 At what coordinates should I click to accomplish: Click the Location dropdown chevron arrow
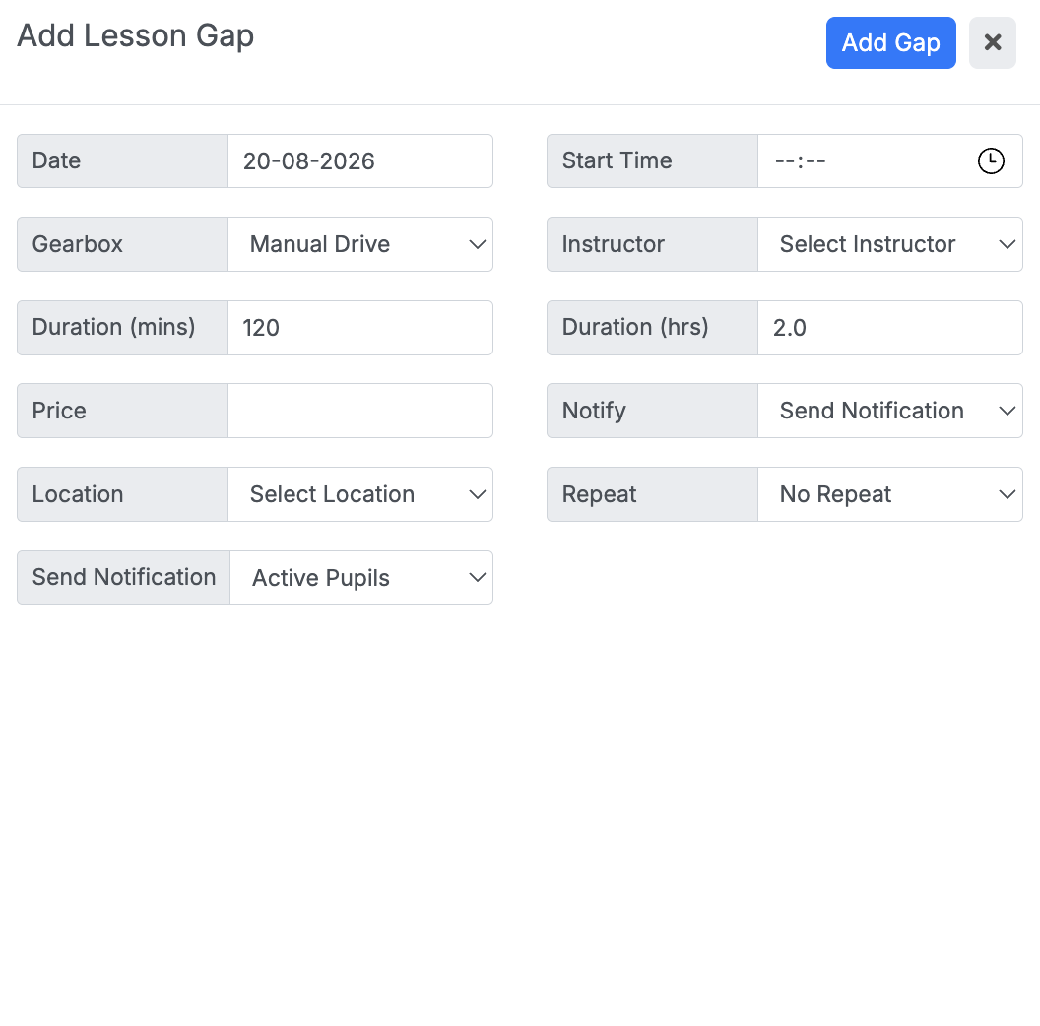[x=477, y=494]
